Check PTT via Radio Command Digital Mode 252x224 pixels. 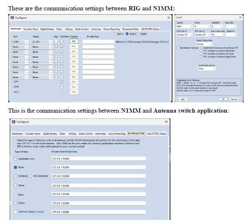201,57
